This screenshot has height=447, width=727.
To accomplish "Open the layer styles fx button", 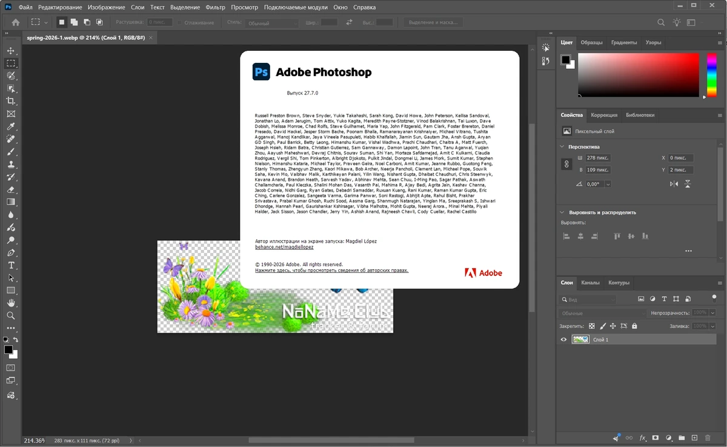I will click(x=642, y=438).
